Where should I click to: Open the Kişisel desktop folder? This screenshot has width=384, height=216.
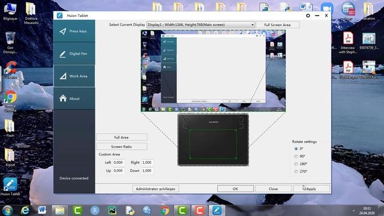pyautogui.click(x=10, y=158)
